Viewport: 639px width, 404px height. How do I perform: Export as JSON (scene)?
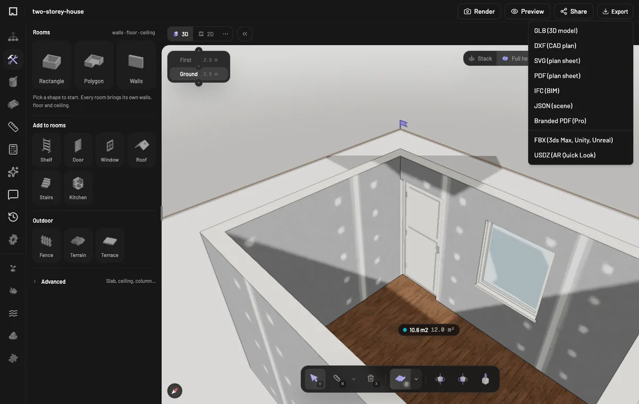(x=580, y=106)
